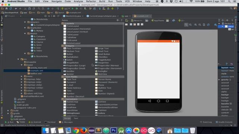Expand the gradle folder in project tree
Viewport: 239px width, 134px height.
pos(8,113)
